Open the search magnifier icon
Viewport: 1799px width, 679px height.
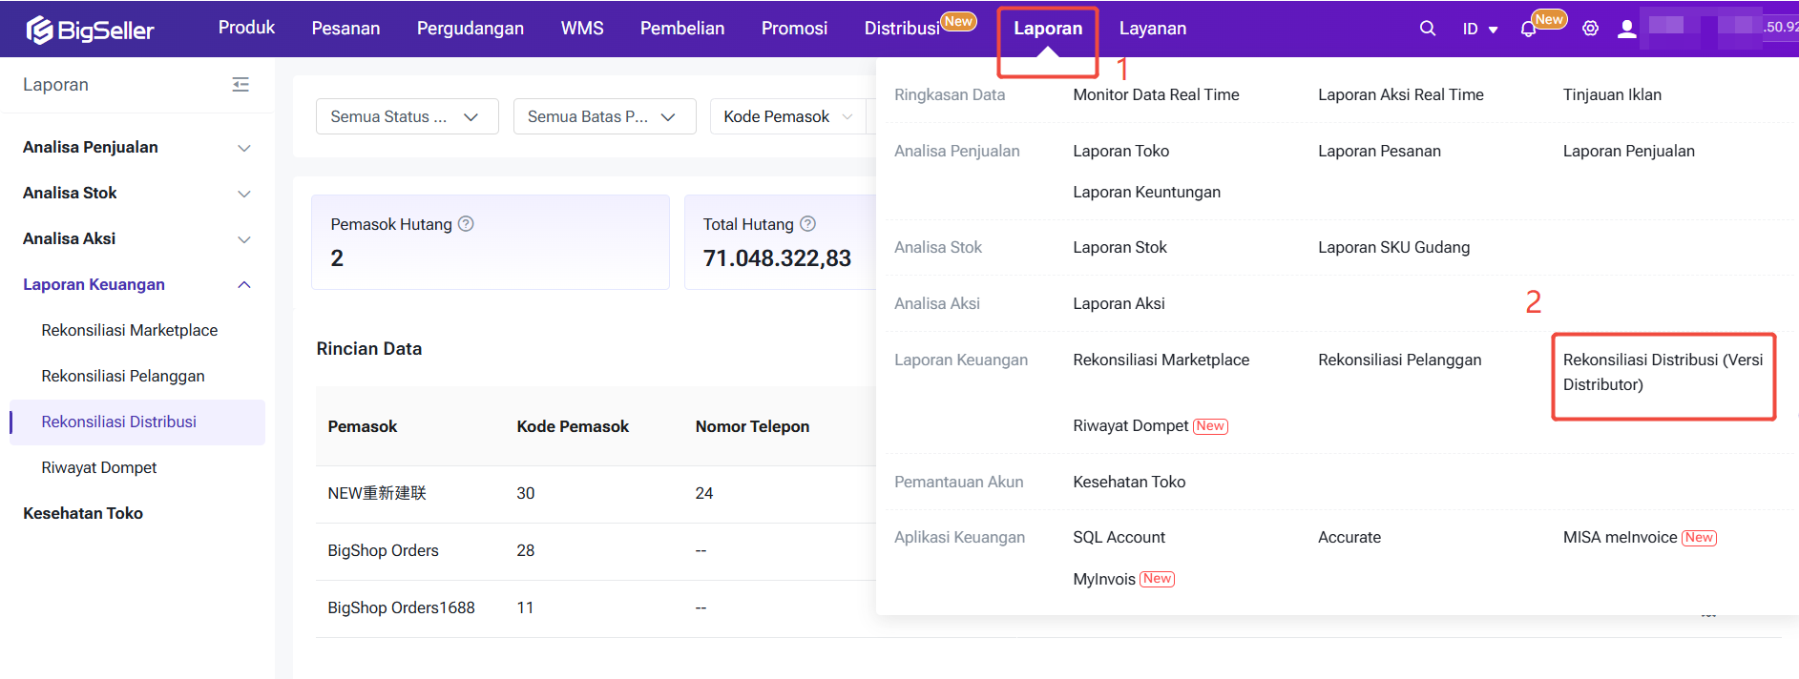click(x=1427, y=29)
